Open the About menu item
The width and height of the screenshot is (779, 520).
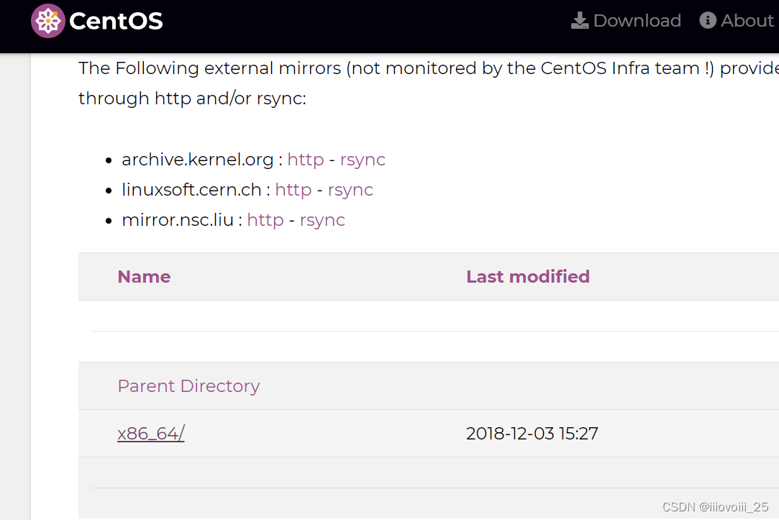pyautogui.click(x=737, y=20)
